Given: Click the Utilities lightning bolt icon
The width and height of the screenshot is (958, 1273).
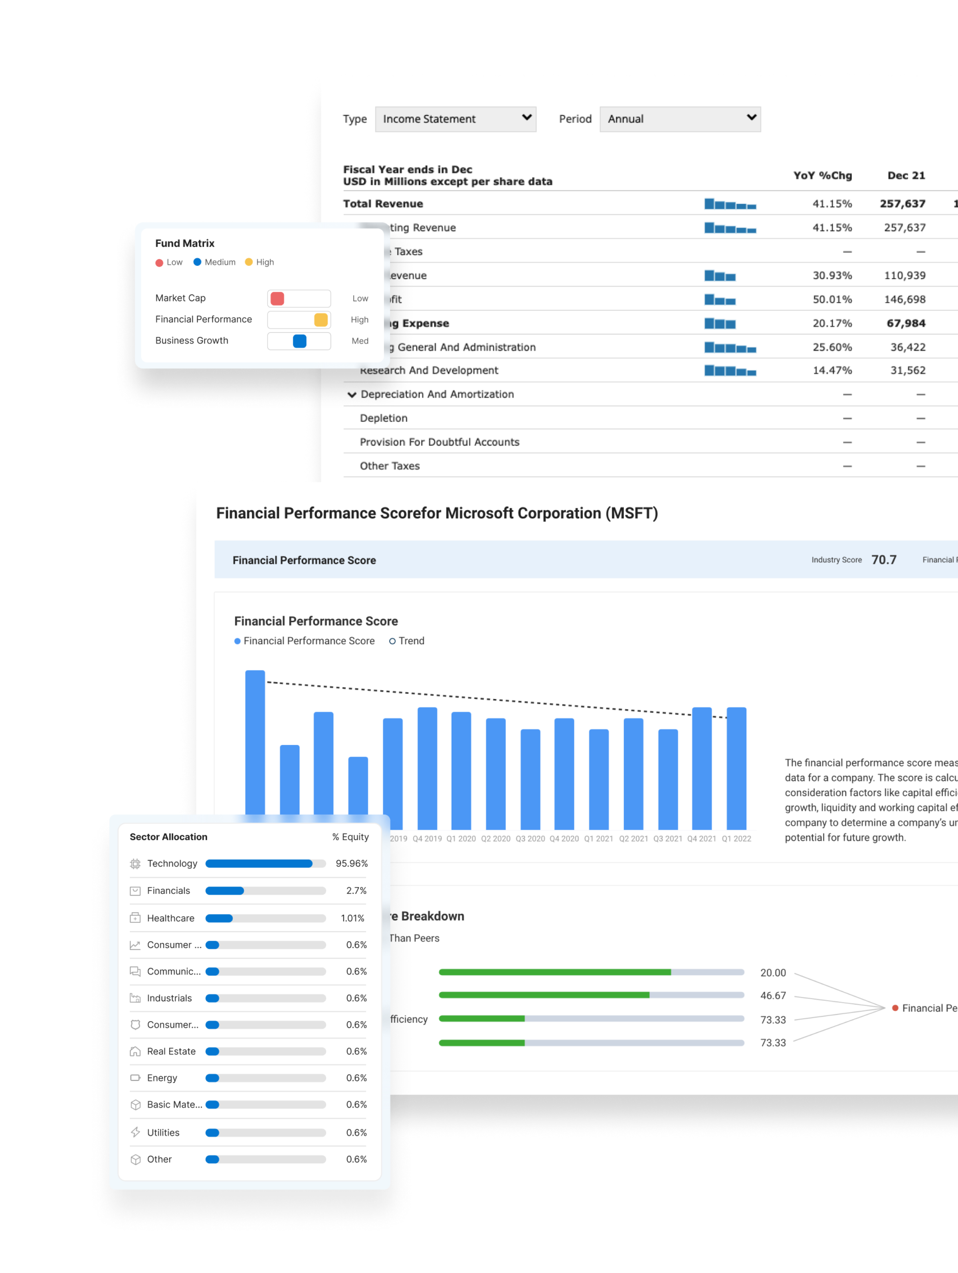Looking at the screenshot, I should 135,1132.
